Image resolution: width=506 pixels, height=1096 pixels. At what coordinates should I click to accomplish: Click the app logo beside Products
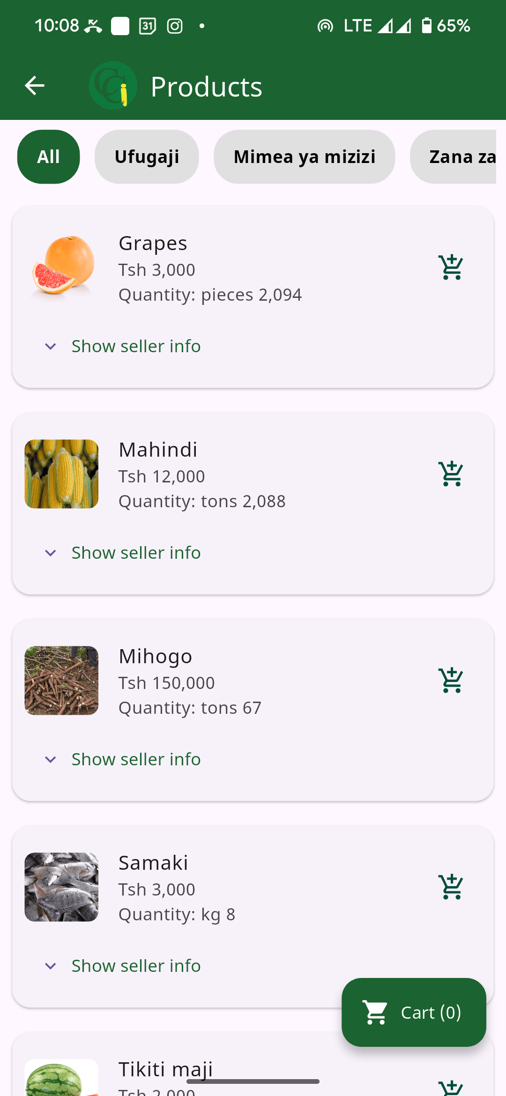coord(113,86)
